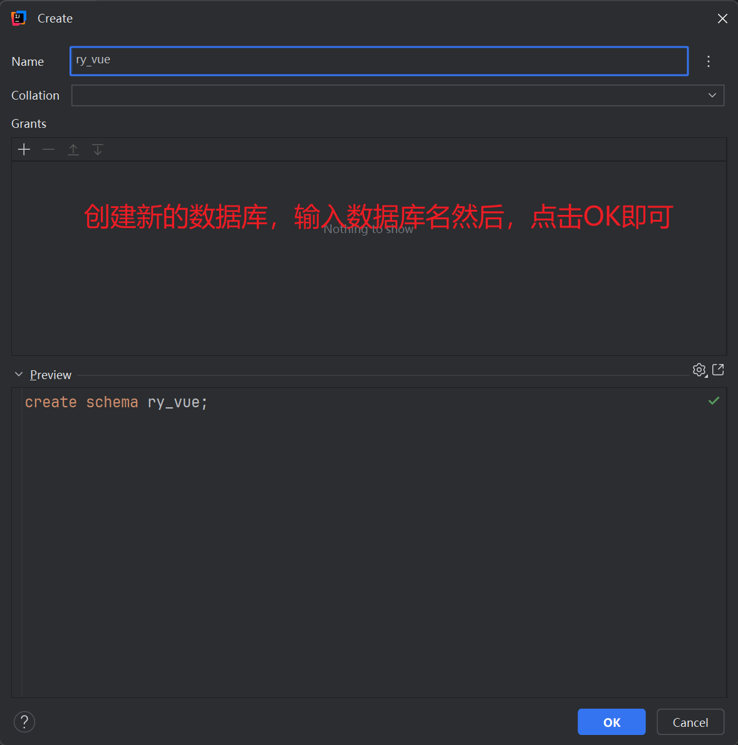The height and width of the screenshot is (745, 738).
Task: Click the Nothing to show area in Grants
Action: tap(368, 229)
